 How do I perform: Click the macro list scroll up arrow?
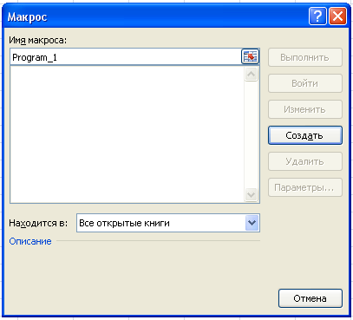[x=251, y=75]
